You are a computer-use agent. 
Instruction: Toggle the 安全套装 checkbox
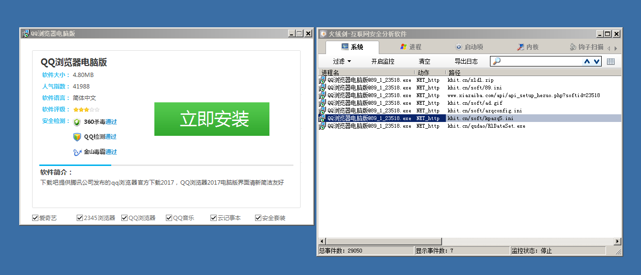coord(258,218)
